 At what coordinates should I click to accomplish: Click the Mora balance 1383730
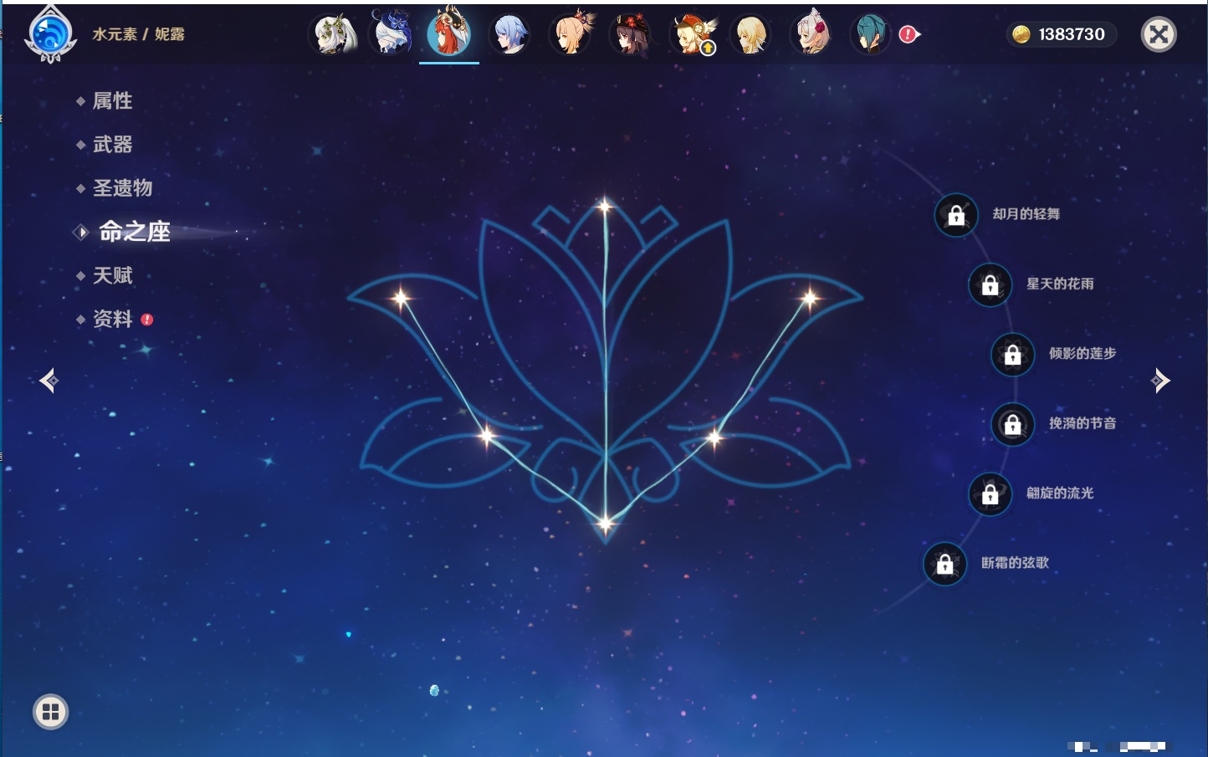1072,34
